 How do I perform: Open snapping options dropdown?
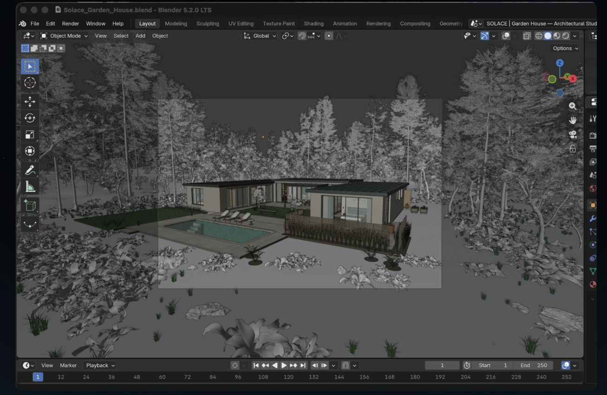[315, 36]
